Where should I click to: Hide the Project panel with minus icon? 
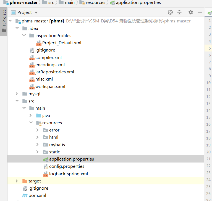pyautogui.click(x=200, y=12)
